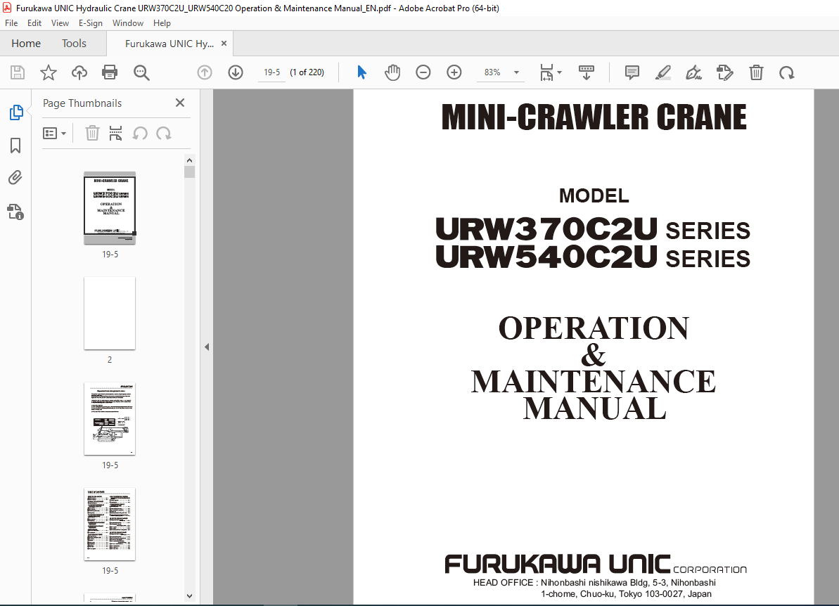Open the E-Sign menu
The width and height of the screenshot is (839, 606).
[91, 23]
